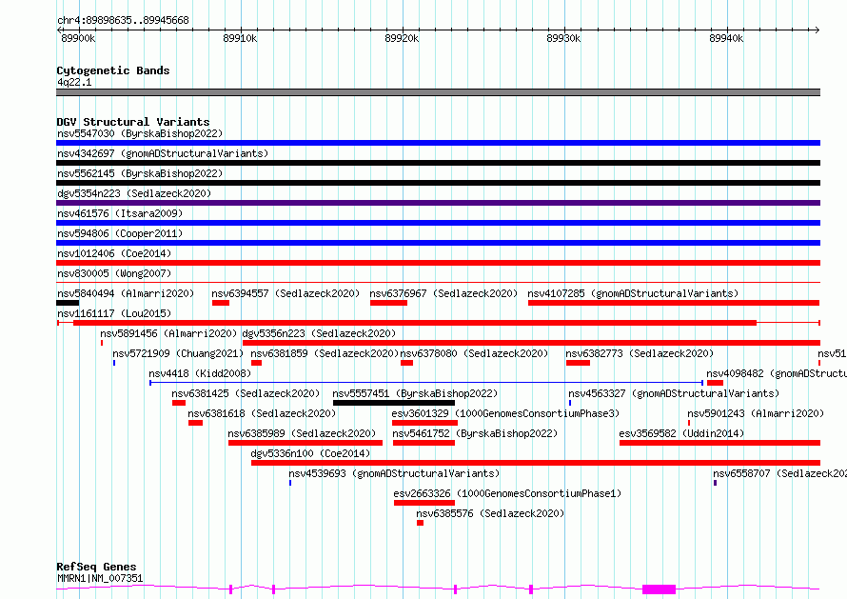Select nsv594806 (Cooper2011) variant label
This screenshot has width=847, height=599.
coord(120,233)
